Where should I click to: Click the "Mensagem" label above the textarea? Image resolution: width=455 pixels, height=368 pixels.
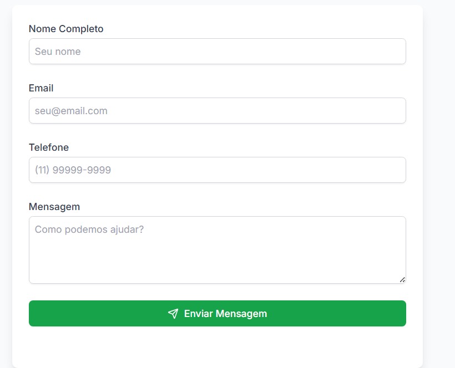(x=54, y=207)
